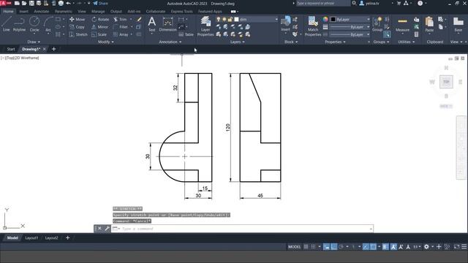Select the Line tool
468x263 pixels.
(x=7, y=24)
